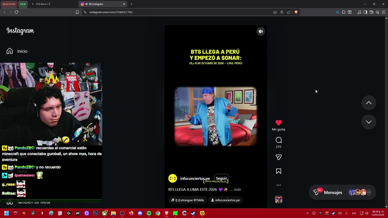The width and height of the screenshot is (388, 218).
Task: Go to the previous reel with up chevron
Action: point(369,103)
